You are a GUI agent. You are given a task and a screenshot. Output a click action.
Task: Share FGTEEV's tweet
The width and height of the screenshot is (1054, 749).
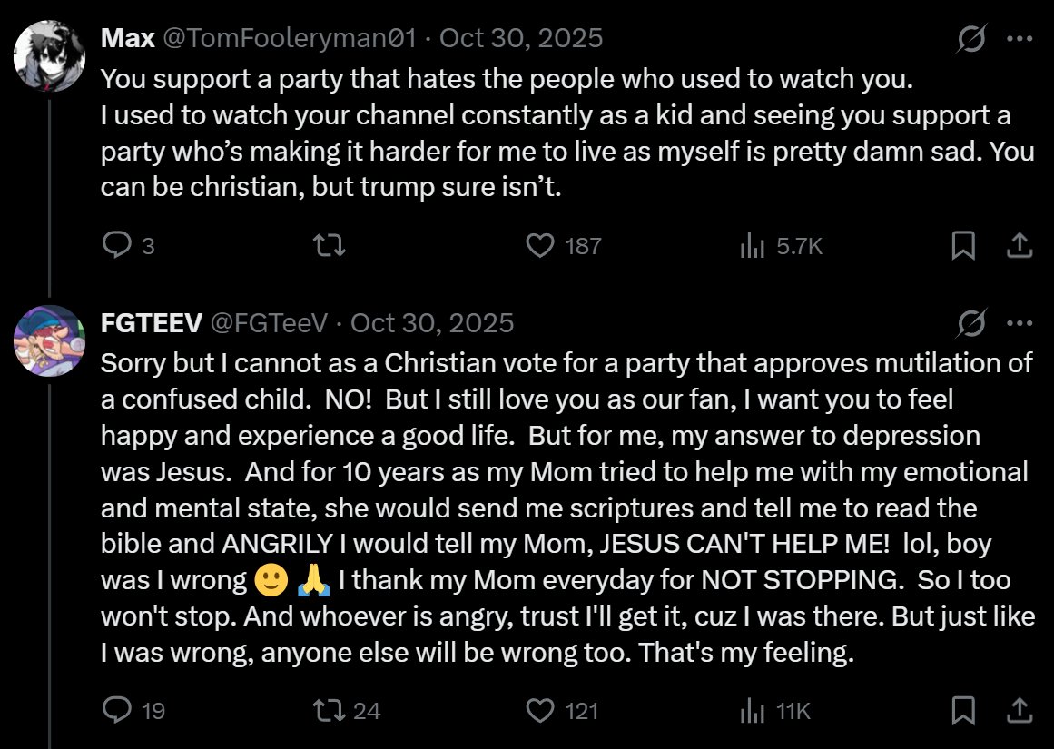[1019, 710]
